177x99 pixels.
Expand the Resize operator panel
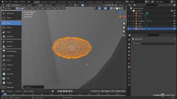(33, 87)
